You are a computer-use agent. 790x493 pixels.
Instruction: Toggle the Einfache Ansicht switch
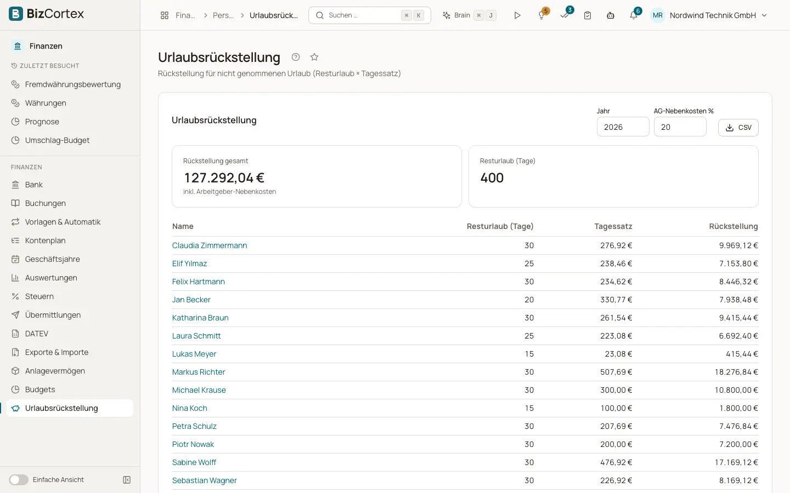click(x=19, y=480)
